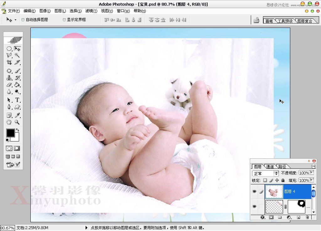
Task: Select the Notes tool
Action: click(x=9, y=115)
